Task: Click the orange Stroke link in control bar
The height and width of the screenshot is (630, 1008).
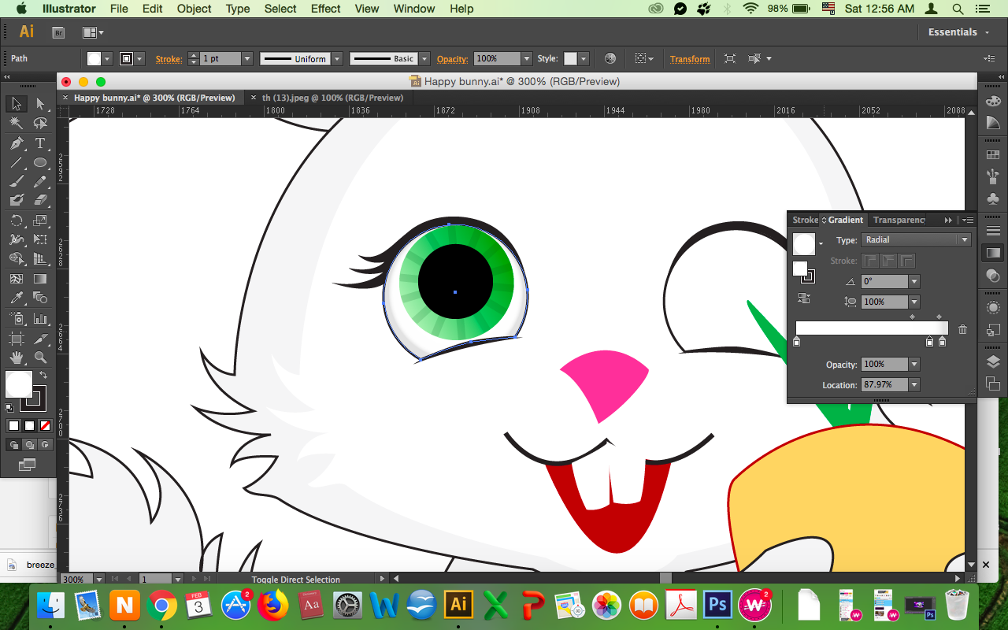Action: point(169,59)
